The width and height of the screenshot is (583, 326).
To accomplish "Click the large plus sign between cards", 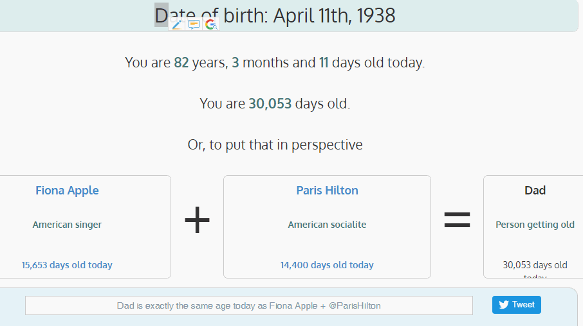I will click(197, 220).
